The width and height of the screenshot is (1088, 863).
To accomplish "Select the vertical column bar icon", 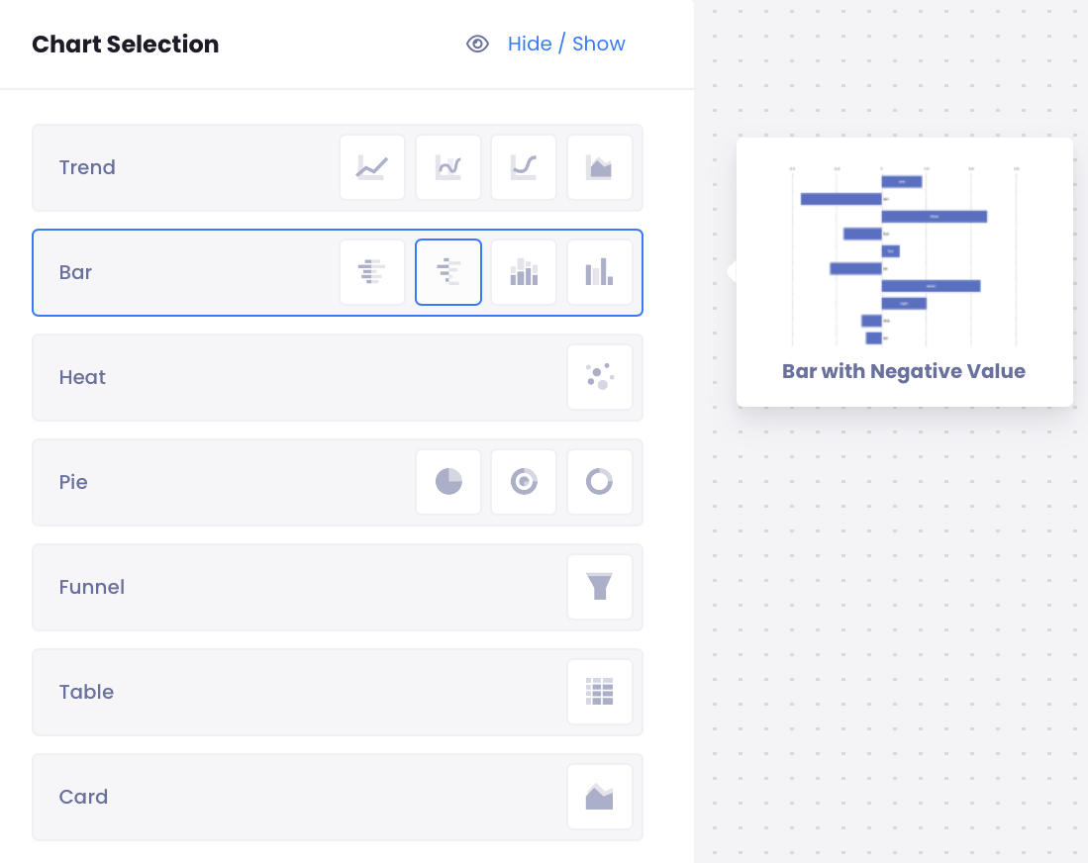I will coord(600,272).
